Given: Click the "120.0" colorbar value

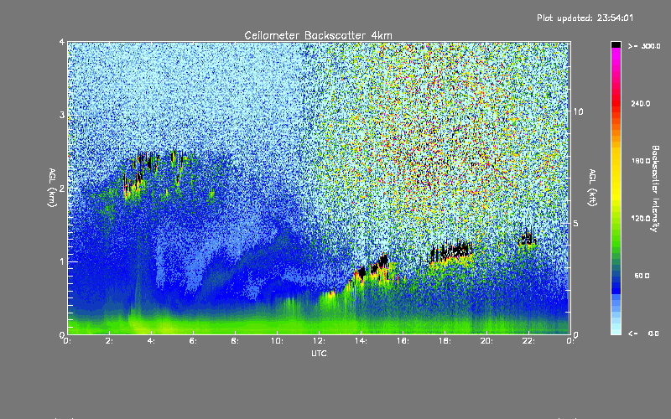Looking at the screenshot, I should coord(641,219).
